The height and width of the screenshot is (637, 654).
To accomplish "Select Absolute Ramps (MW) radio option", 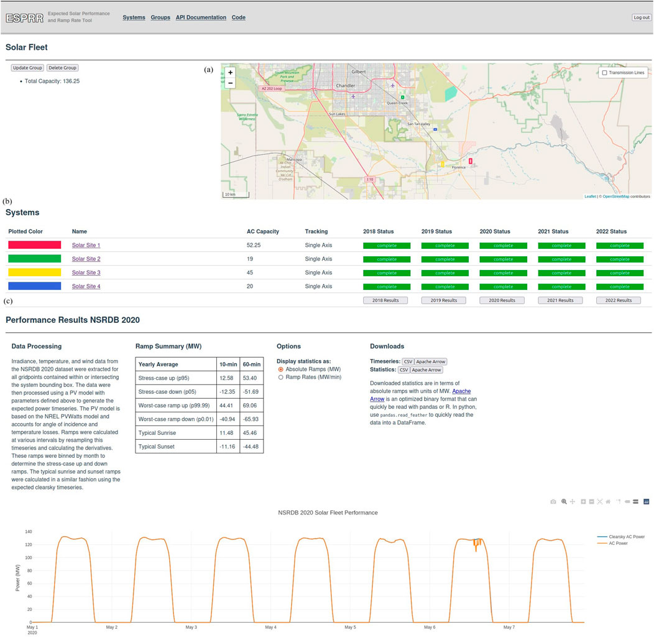I will 281,370.
